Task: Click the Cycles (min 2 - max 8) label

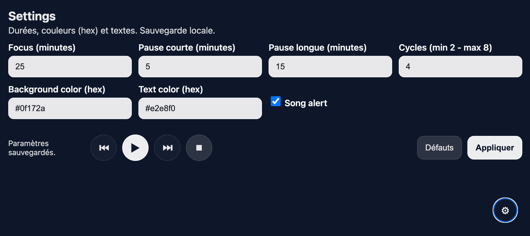Action: (445, 47)
